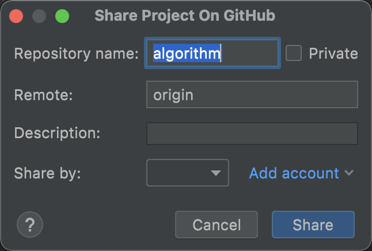Click the Share by label
Viewport: 372px width, 251px height.
coord(48,173)
